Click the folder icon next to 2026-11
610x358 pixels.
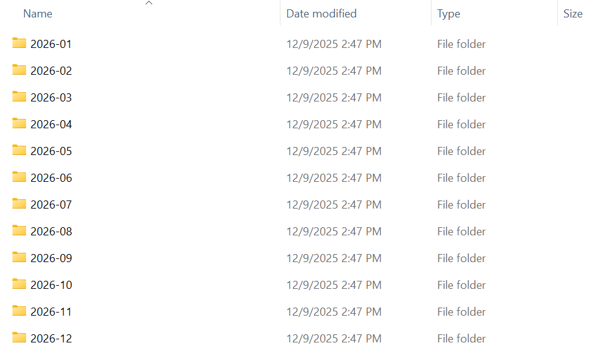[x=19, y=311]
